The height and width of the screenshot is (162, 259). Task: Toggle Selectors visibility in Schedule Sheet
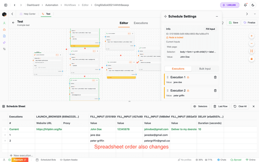tap(200, 106)
